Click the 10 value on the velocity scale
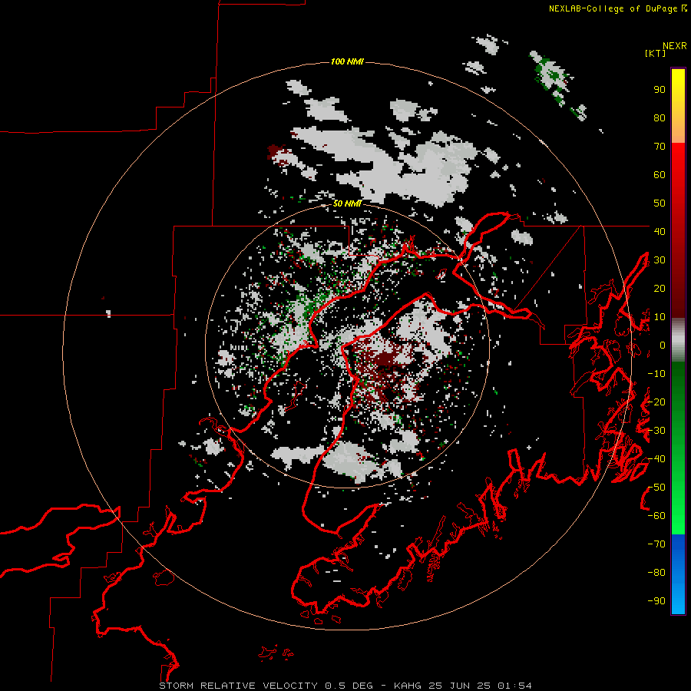The width and height of the screenshot is (691, 691). click(x=660, y=317)
